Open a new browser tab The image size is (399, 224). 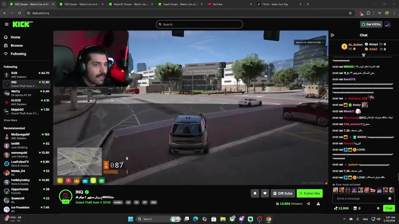point(308,4)
